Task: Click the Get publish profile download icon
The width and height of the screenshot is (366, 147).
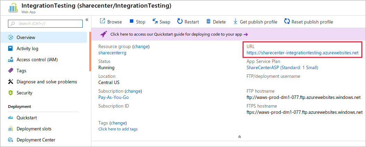Action: [235, 21]
